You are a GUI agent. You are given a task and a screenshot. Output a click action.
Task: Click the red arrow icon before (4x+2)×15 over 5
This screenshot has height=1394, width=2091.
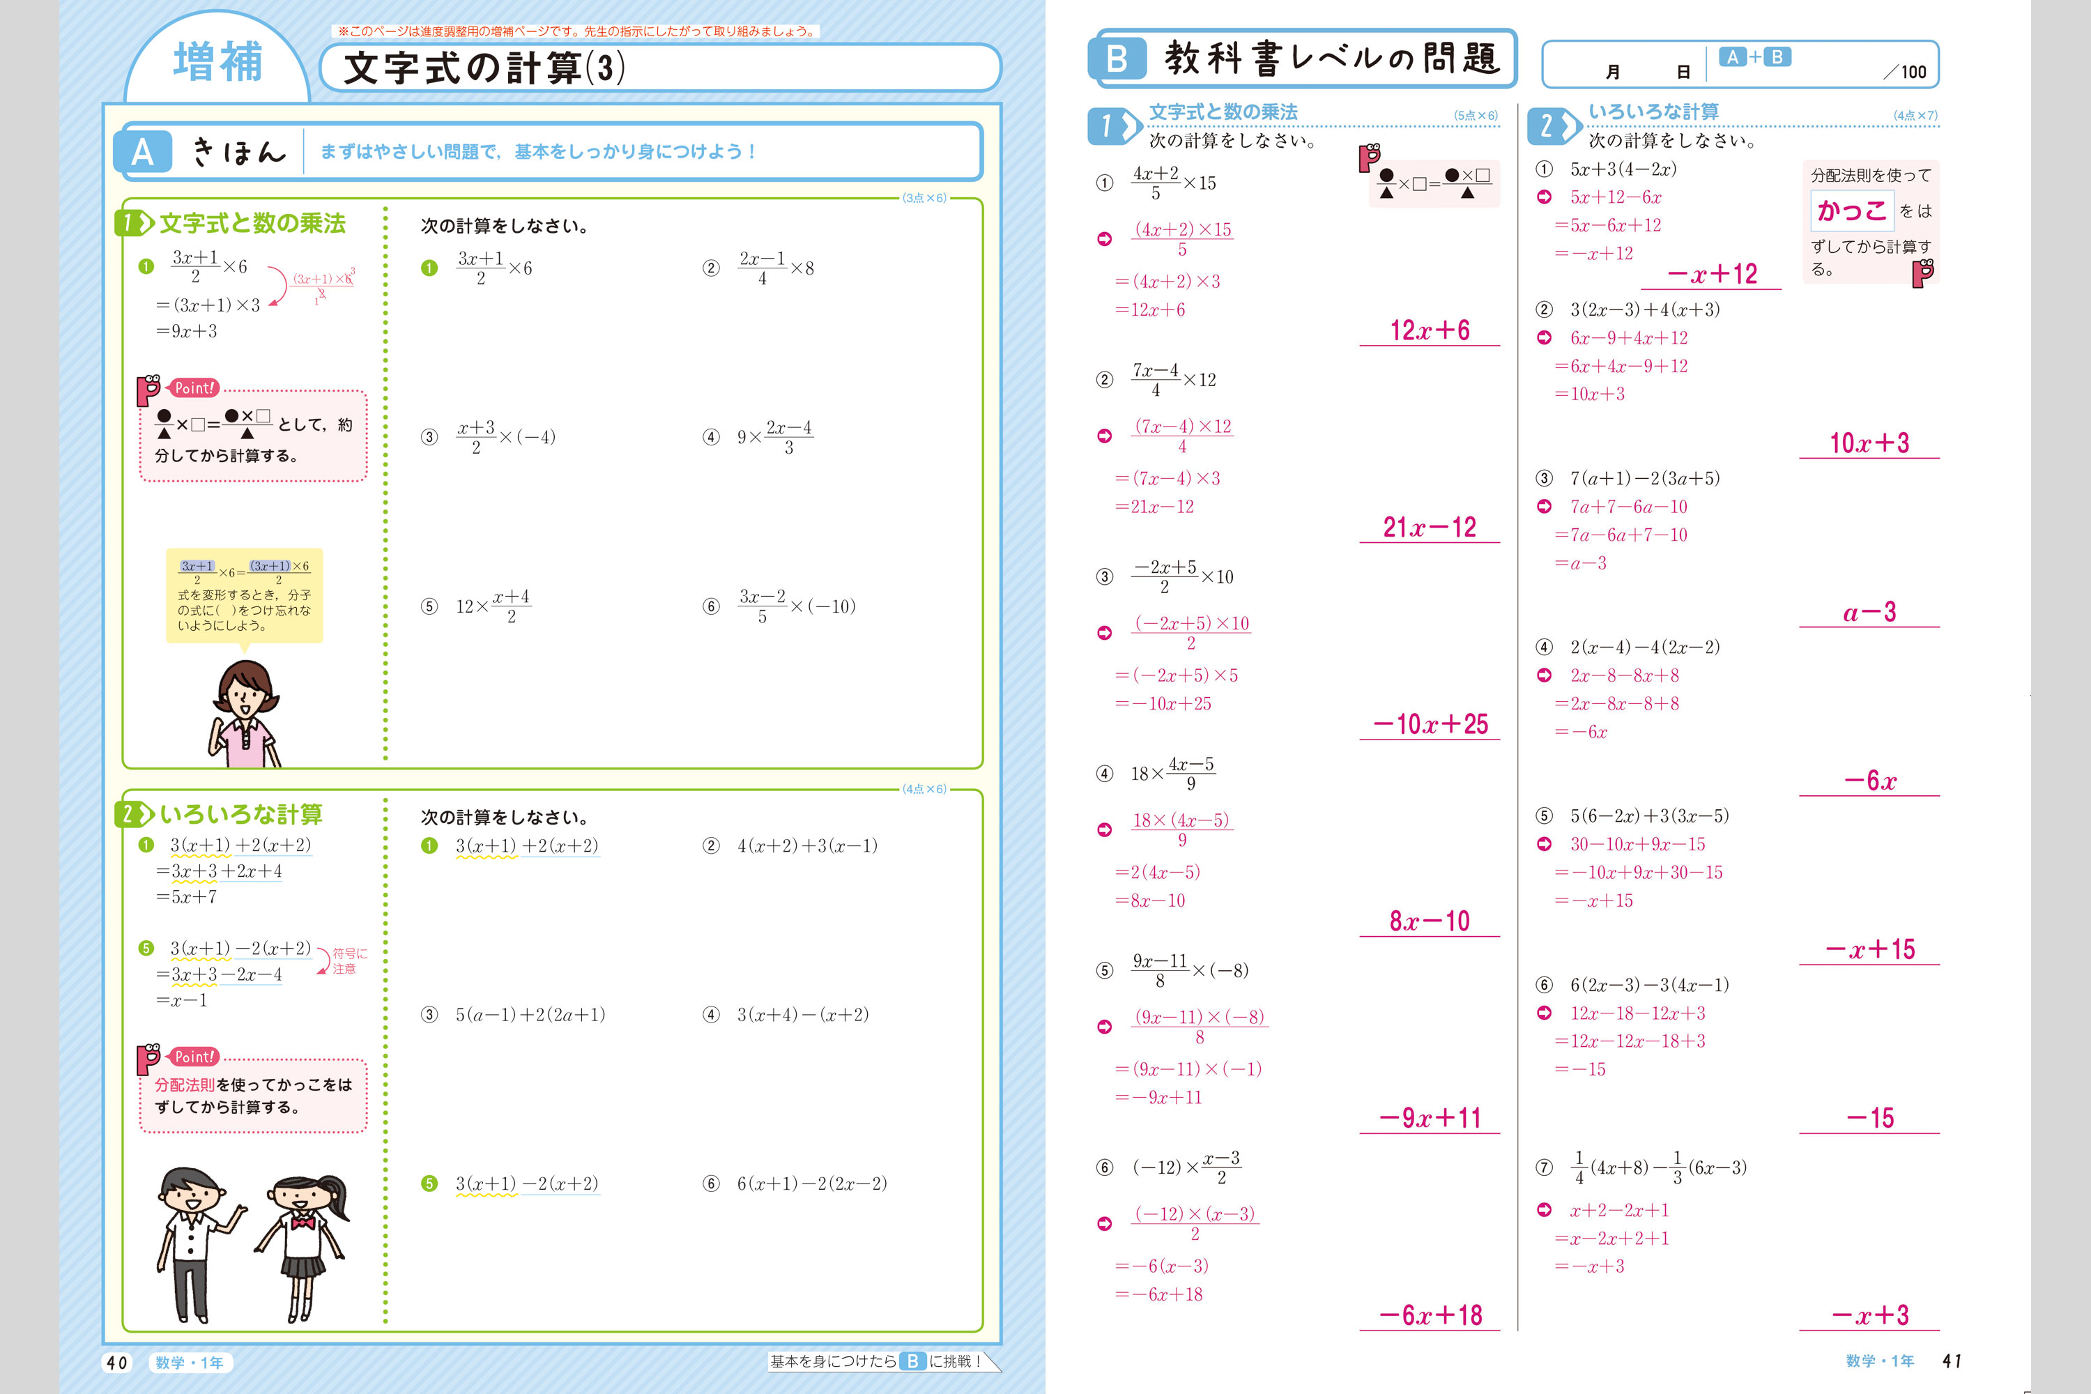point(1104,239)
